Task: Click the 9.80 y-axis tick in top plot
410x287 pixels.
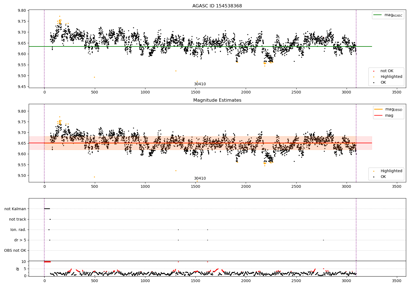Action: (x=22, y=10)
